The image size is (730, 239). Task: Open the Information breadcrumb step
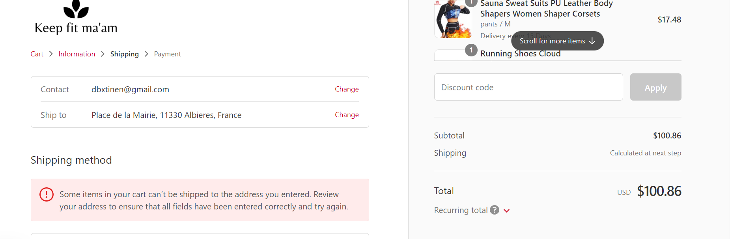point(77,54)
